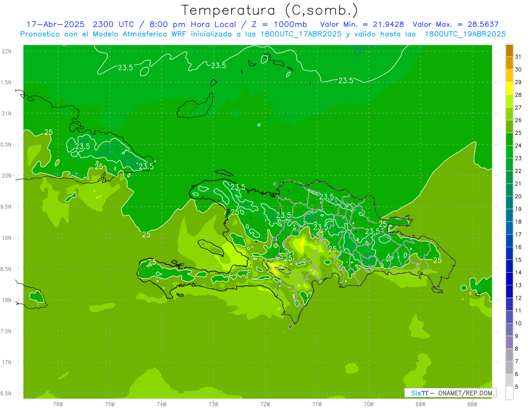Select the yellow swatch between 28 and 29

(510, 88)
